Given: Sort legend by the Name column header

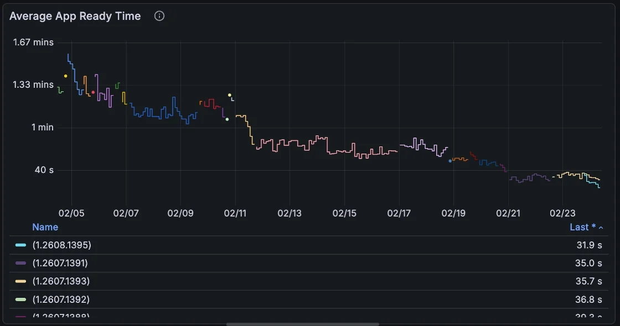Looking at the screenshot, I should coord(45,227).
